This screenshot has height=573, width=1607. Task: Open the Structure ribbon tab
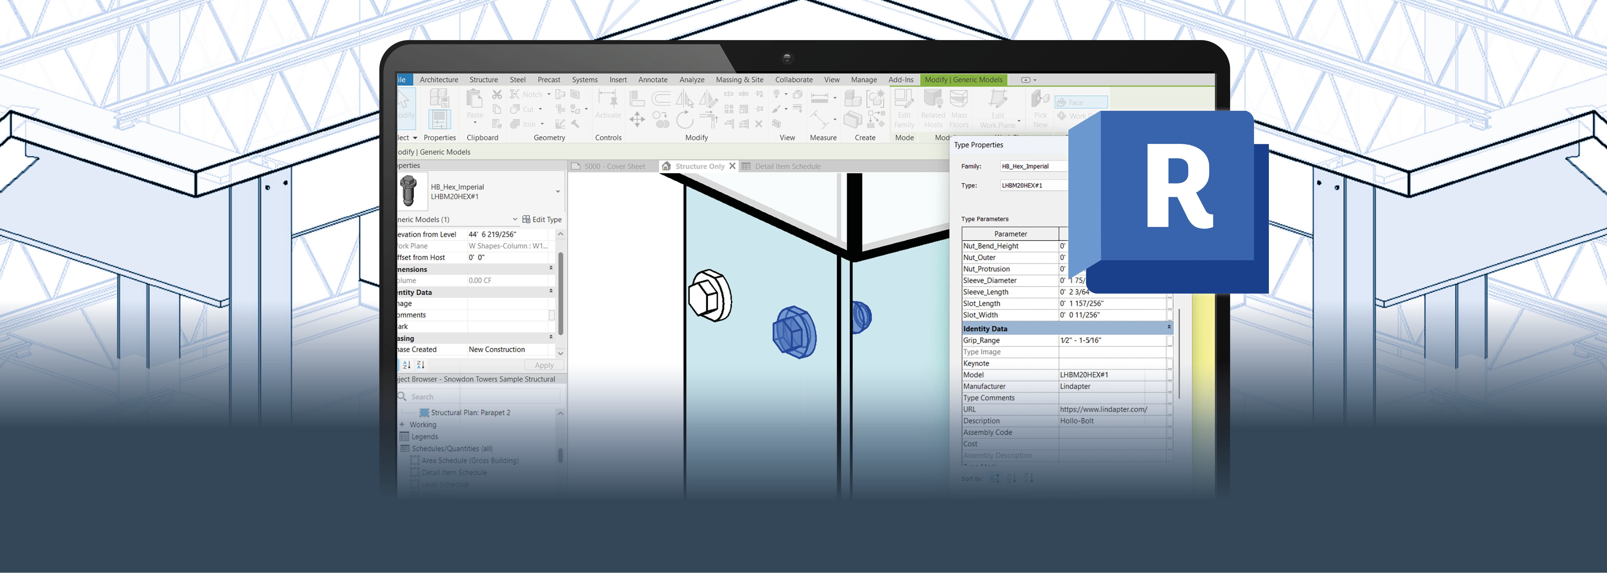[483, 80]
